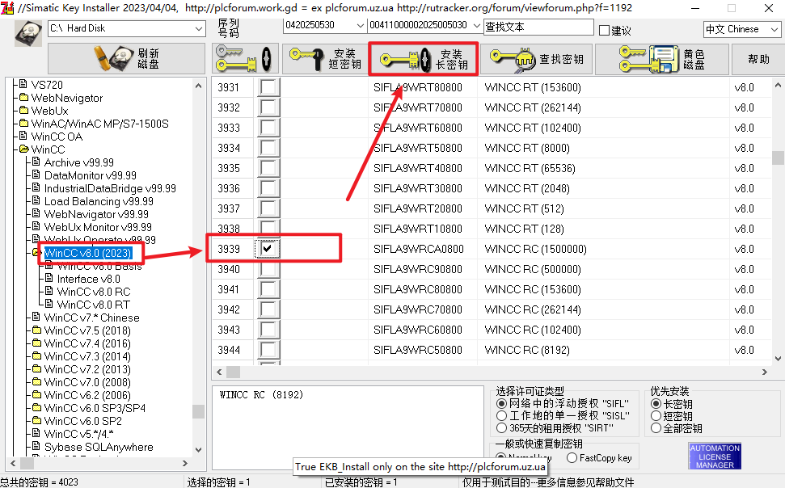Enable the 建议 checkbox

pos(604,31)
